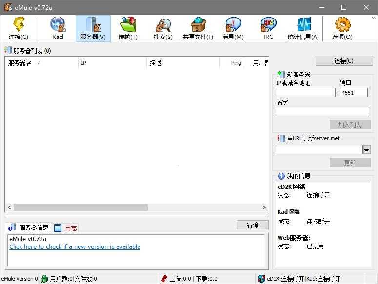
Task: Click the eD2K 网络 heading in My Info
Action: click(292, 187)
